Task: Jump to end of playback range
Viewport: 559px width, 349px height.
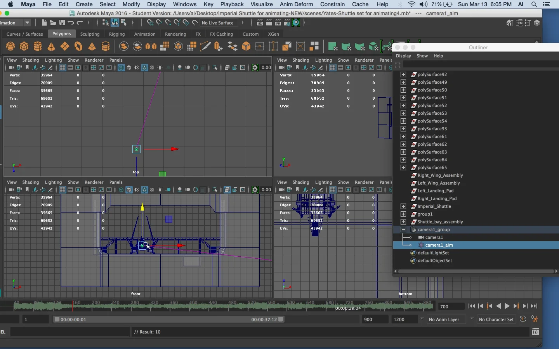Action: 535,306
